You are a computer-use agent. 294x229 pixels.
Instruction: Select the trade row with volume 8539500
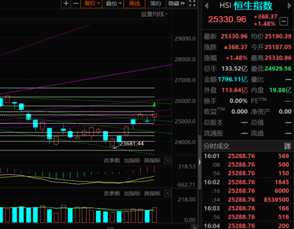247,200
